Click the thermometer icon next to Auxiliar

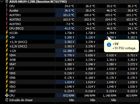(x=7, y=10)
